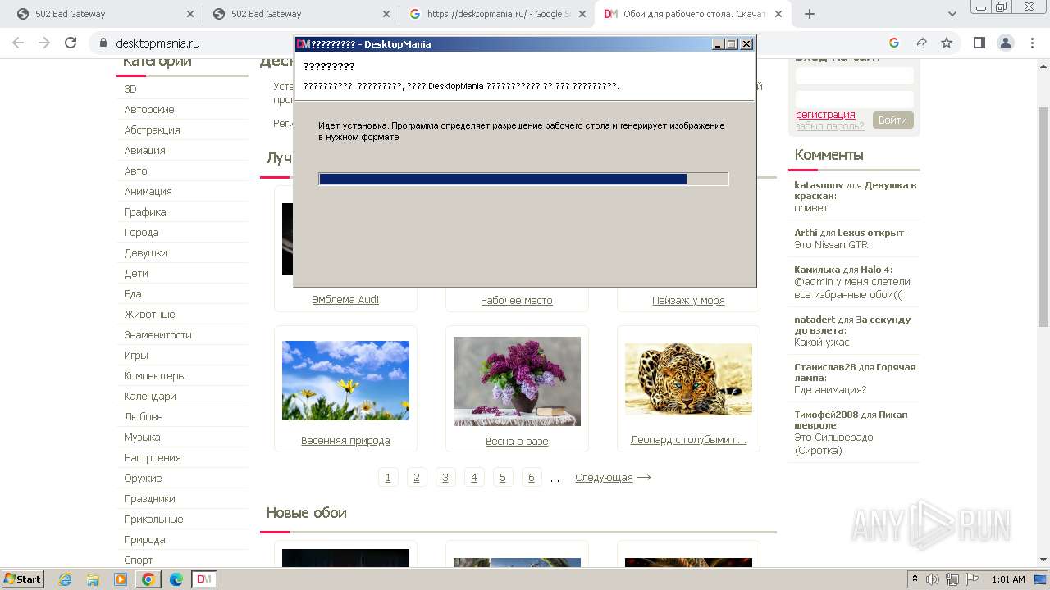Screen dimensions: 1050x590
Task: Launch Internet Explorer from taskbar
Action: [x=65, y=579]
